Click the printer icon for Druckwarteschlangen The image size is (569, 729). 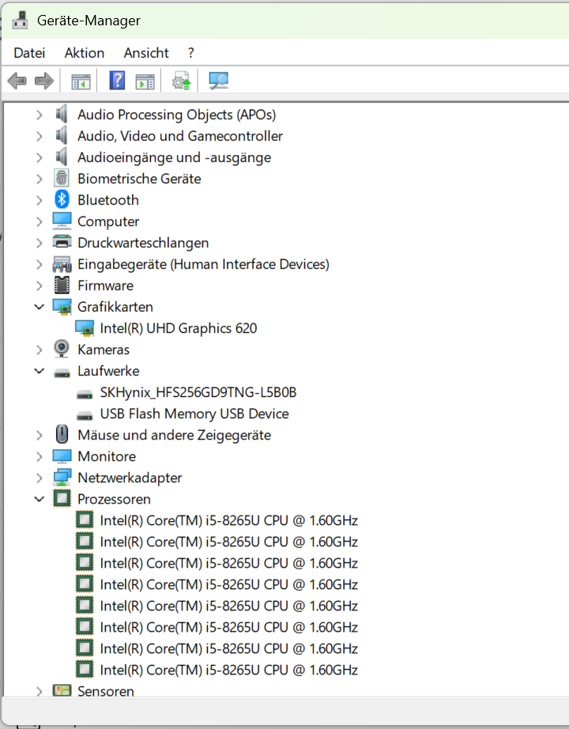[x=62, y=242]
